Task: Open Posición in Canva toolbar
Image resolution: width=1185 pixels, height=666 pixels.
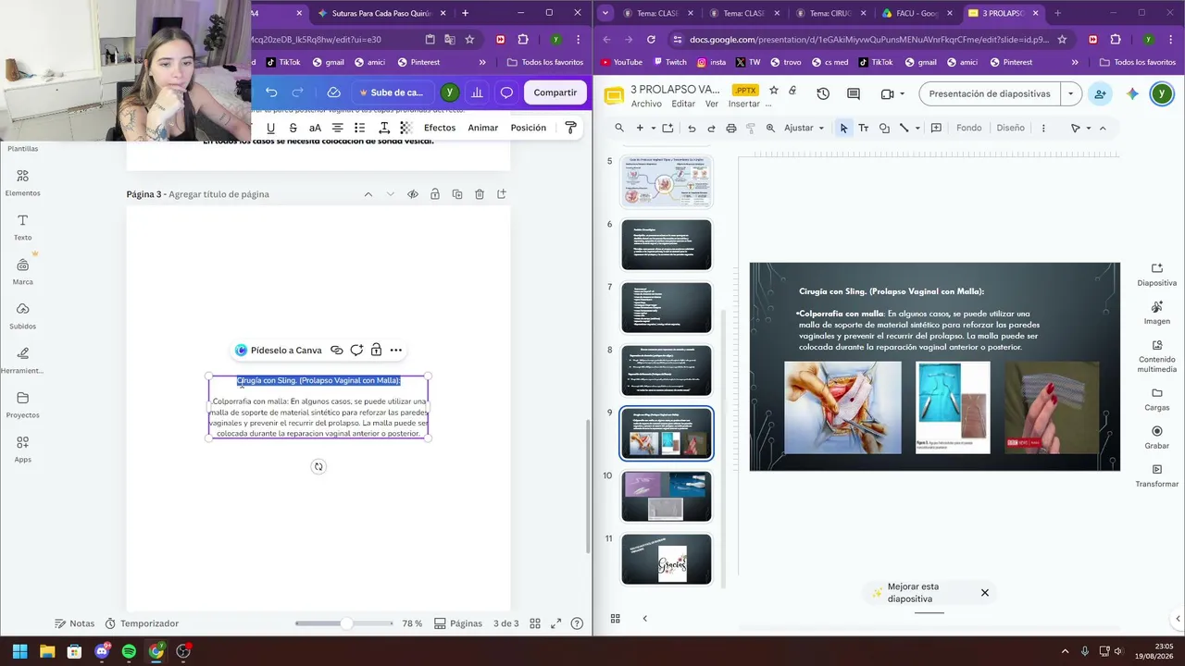Action: point(529,128)
